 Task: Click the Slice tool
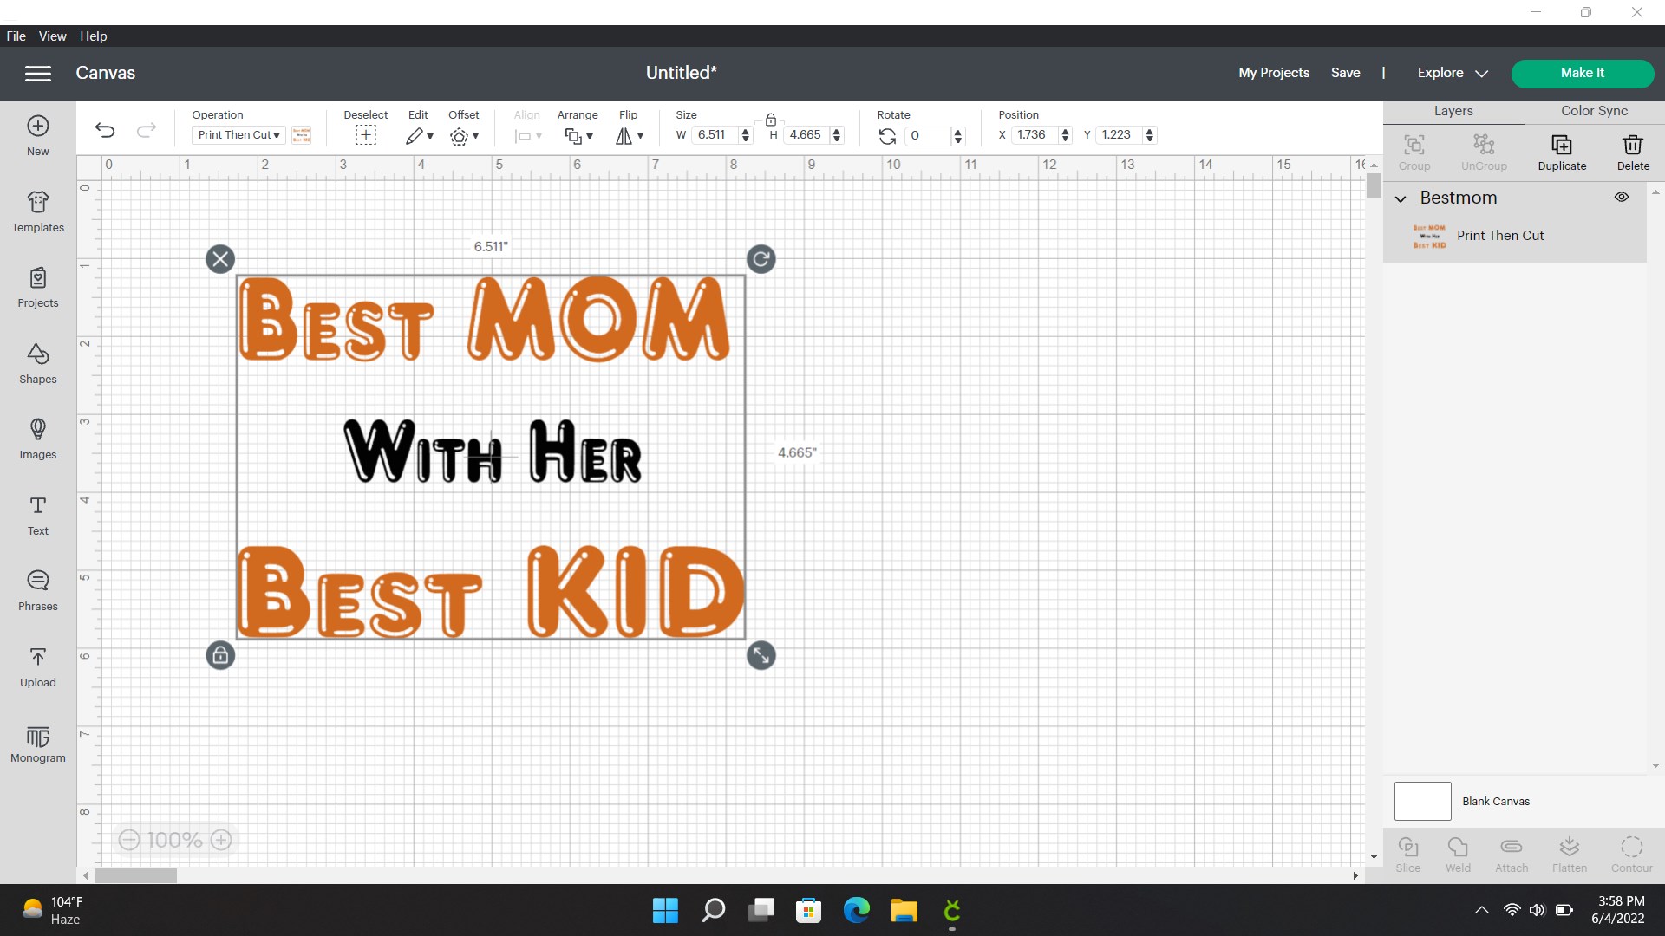(x=1408, y=854)
